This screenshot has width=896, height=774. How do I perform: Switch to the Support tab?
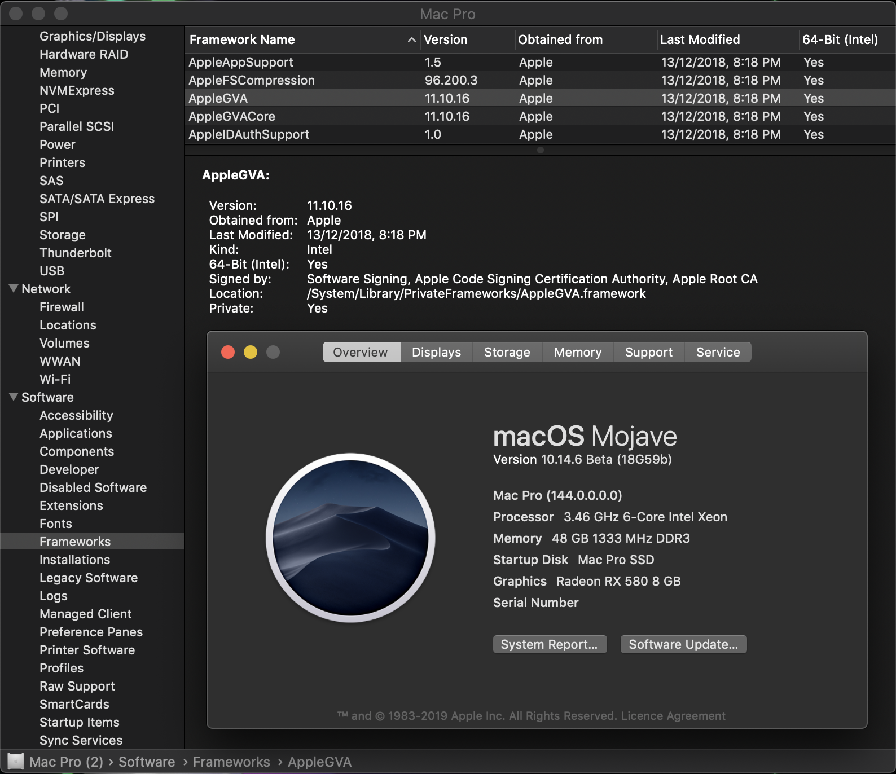(x=649, y=352)
